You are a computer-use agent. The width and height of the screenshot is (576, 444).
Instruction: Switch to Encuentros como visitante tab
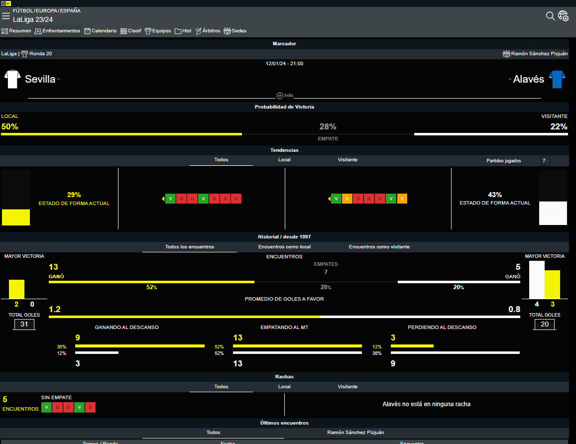[379, 247]
